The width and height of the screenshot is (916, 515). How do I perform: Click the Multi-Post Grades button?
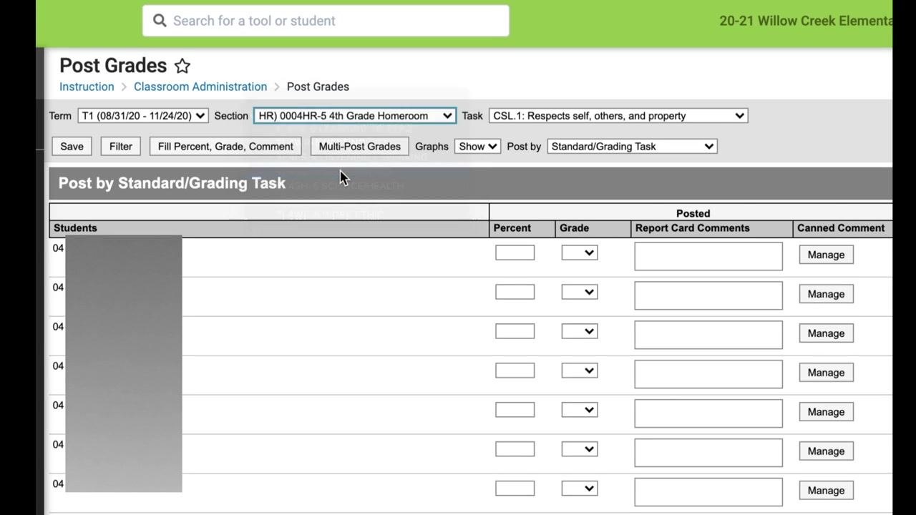pos(360,147)
